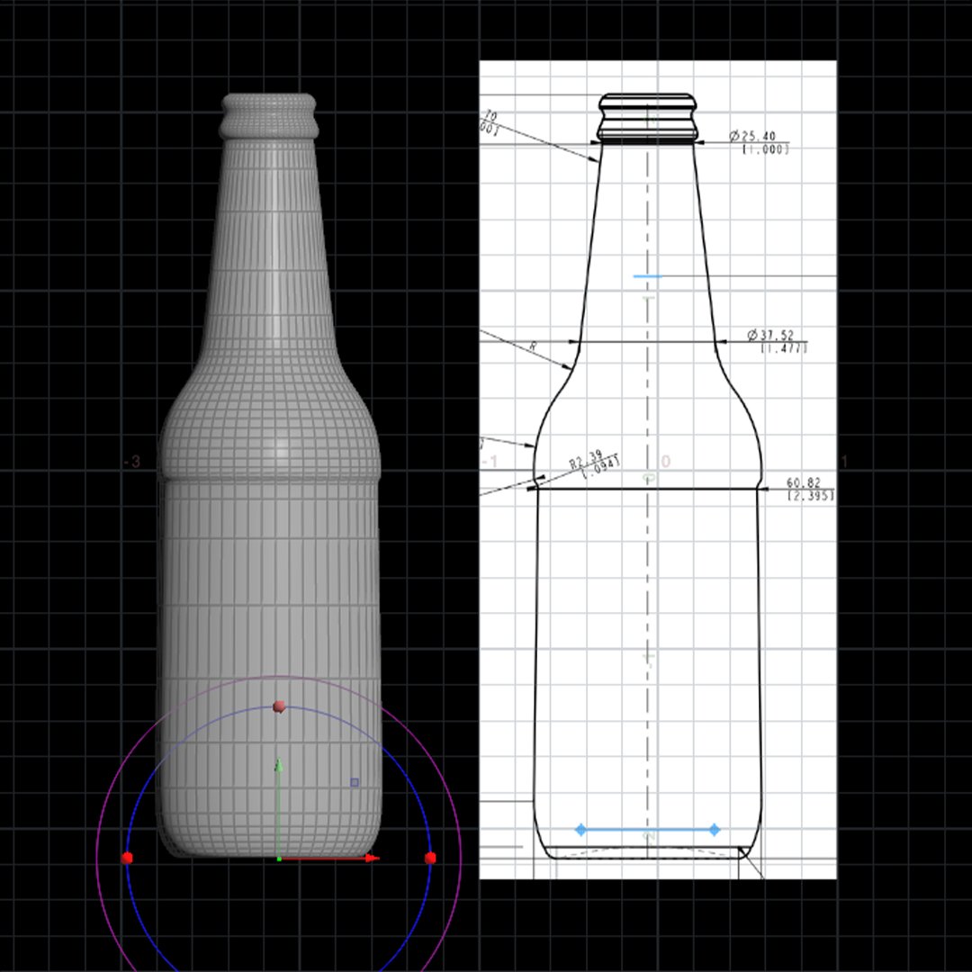972x972 pixels.
Task: Click the red handle right of the bottle base
Action: [x=431, y=858]
